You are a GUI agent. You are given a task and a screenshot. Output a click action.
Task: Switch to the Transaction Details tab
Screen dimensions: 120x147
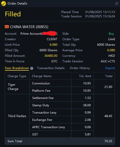point(51,68)
